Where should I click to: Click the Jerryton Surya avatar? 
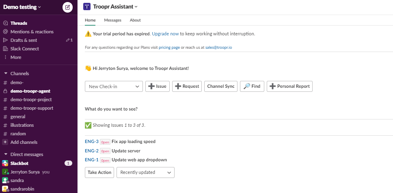(x=5, y=172)
